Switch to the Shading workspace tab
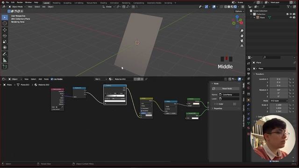This screenshot has width=299, height=168. point(104,3)
